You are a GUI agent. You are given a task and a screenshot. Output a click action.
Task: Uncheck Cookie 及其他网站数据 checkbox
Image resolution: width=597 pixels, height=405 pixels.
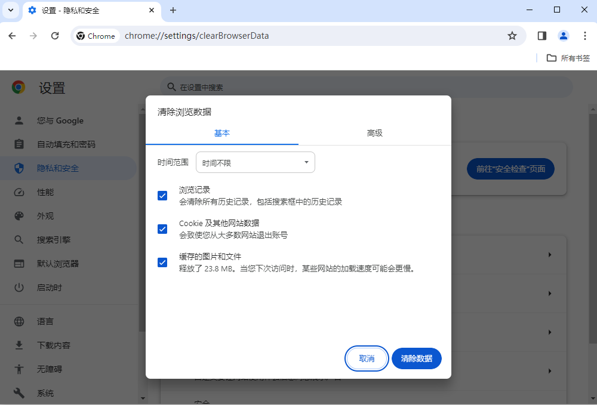[x=162, y=229]
